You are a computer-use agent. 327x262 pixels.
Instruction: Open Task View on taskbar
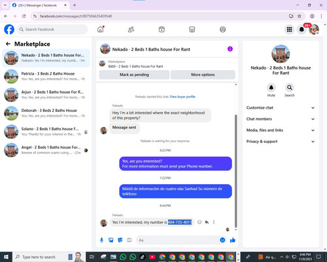92,257
